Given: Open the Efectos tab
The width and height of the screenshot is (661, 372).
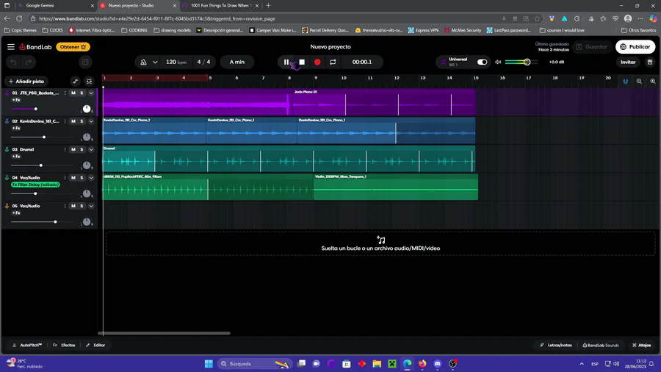Looking at the screenshot, I should [64, 345].
